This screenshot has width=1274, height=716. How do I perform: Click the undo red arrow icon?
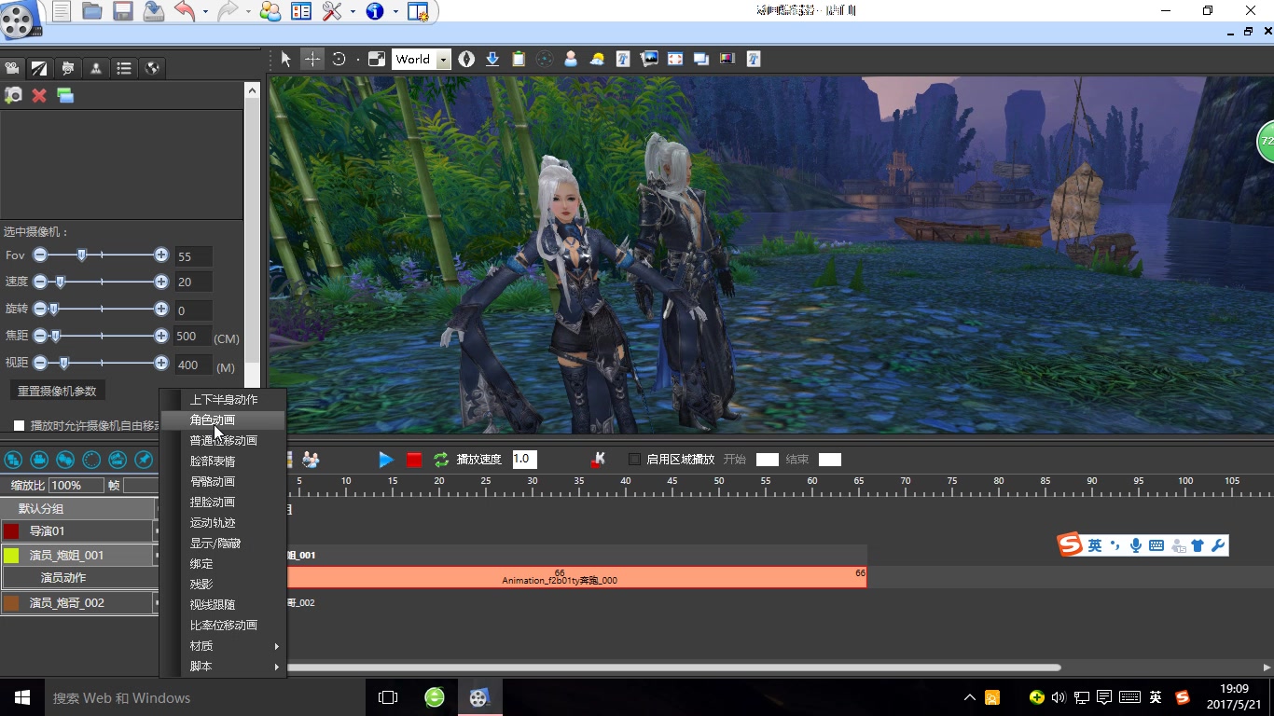(x=184, y=12)
